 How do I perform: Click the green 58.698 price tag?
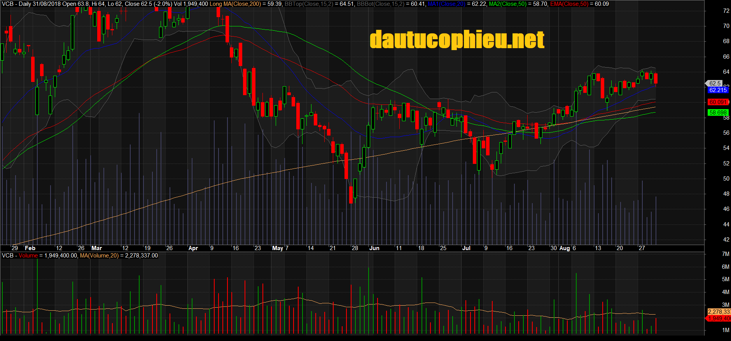(x=718, y=113)
